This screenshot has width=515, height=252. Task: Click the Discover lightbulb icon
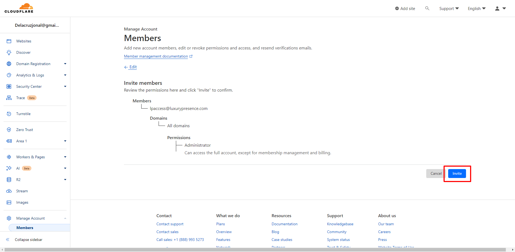tap(9, 52)
